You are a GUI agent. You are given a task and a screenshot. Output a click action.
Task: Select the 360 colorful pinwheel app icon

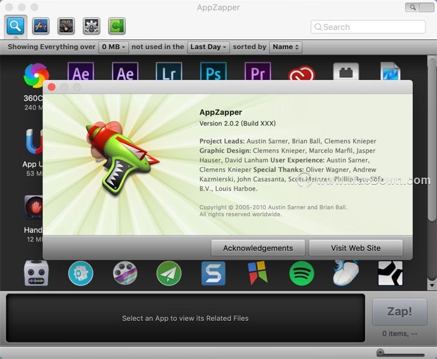[36, 75]
